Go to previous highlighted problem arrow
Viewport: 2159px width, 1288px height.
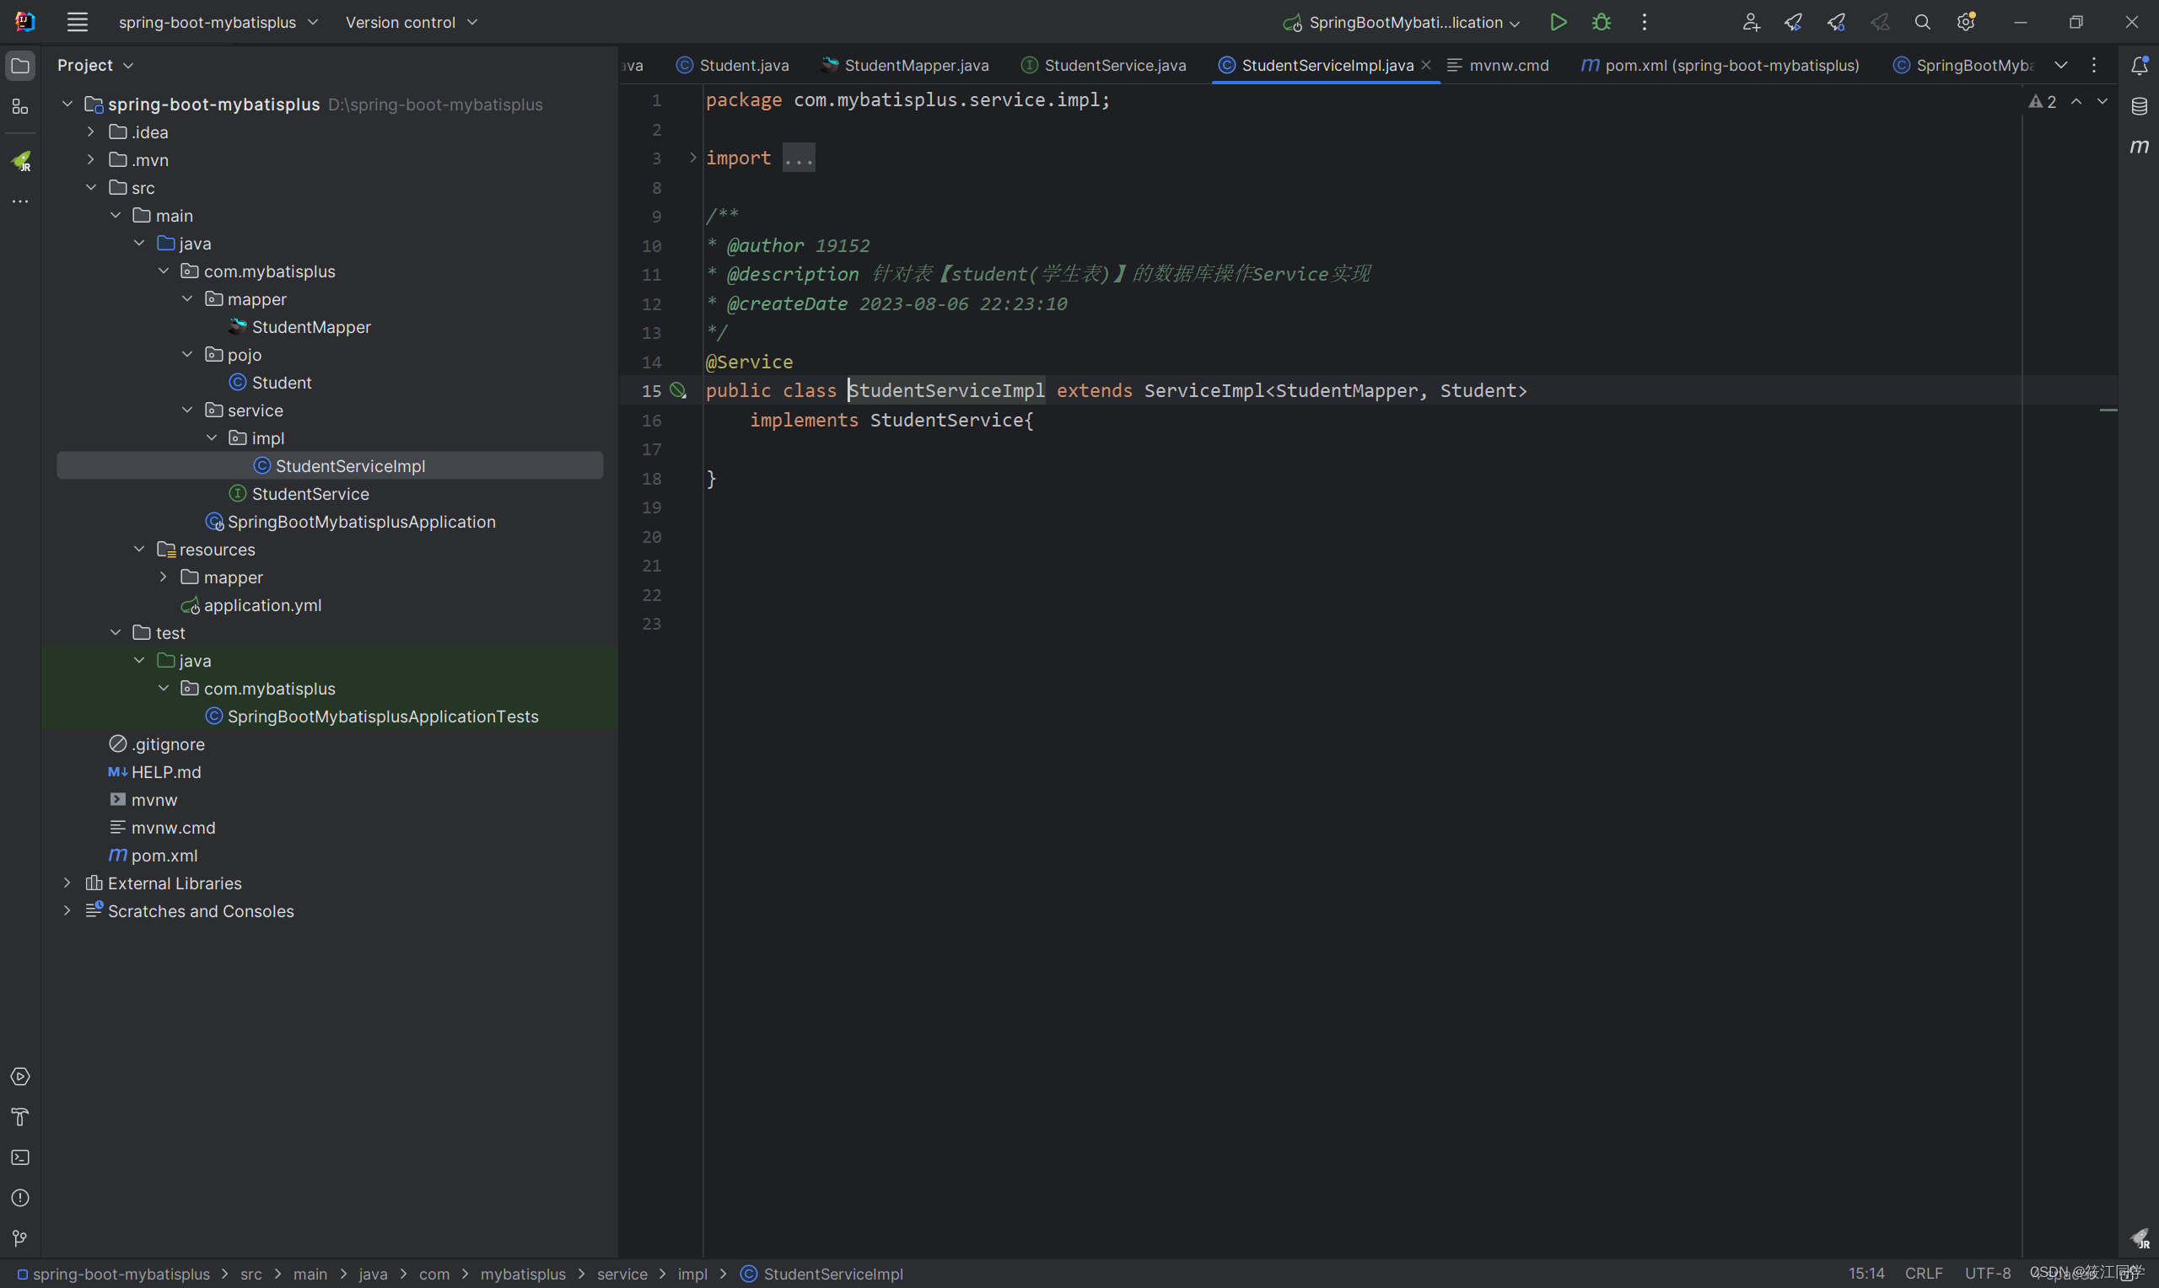[2076, 101]
